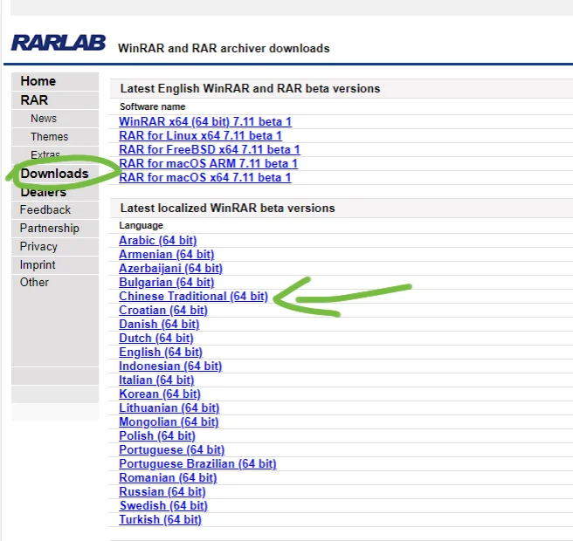Download RAR for macOS ARM beta
Screen dimensions: 573x541
[x=208, y=163]
